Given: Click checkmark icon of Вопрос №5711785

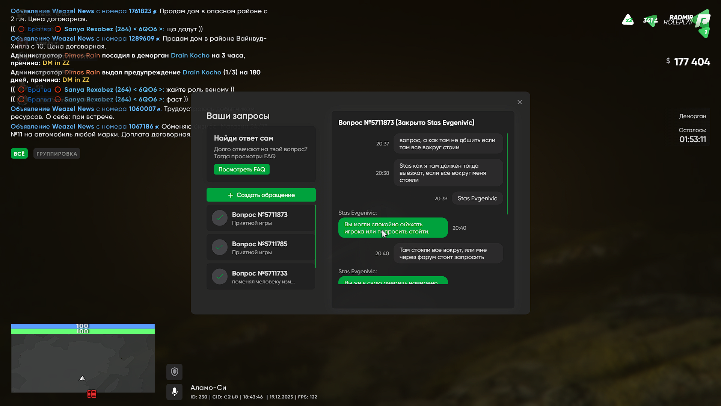Looking at the screenshot, I should point(220,247).
